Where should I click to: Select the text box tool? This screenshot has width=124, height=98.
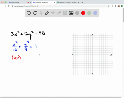(x=65, y=13)
